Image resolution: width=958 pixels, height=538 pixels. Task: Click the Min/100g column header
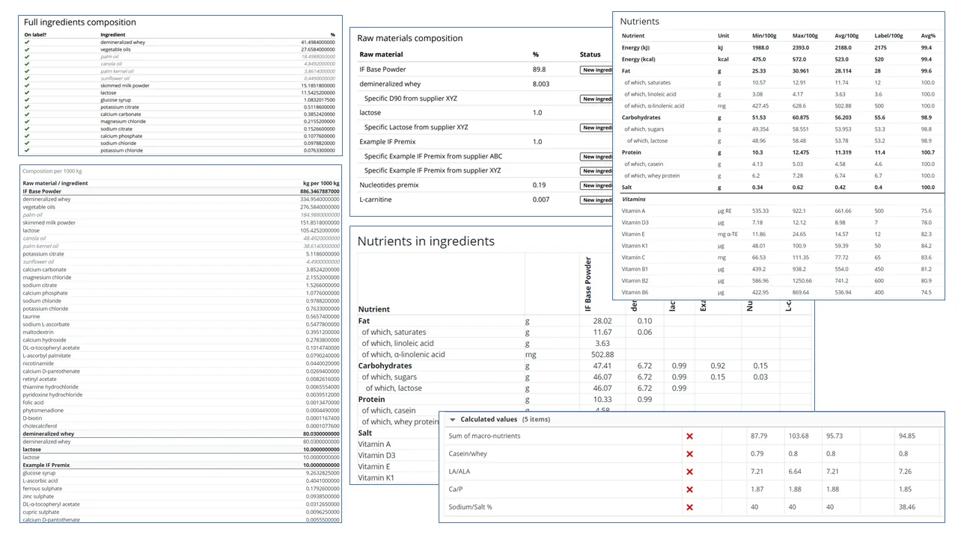click(764, 36)
